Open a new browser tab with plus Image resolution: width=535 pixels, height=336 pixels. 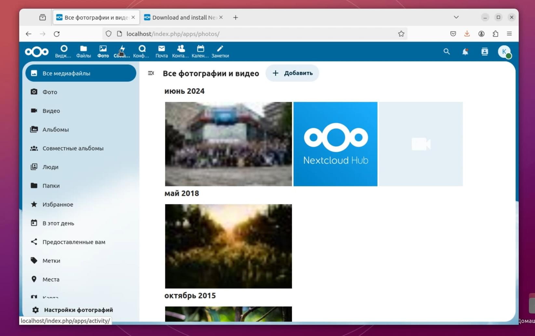236,18
